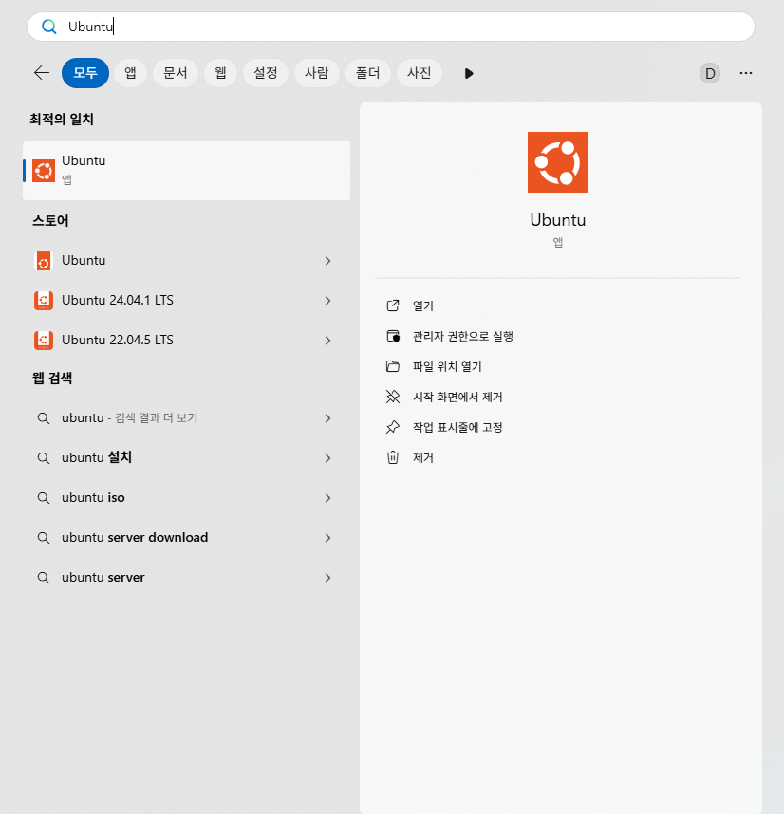Click the Ubuntu app icon in best match
This screenshot has width=784, height=814.
click(43, 171)
